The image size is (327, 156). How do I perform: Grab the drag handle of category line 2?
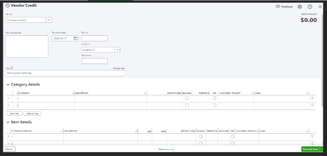click(9, 105)
